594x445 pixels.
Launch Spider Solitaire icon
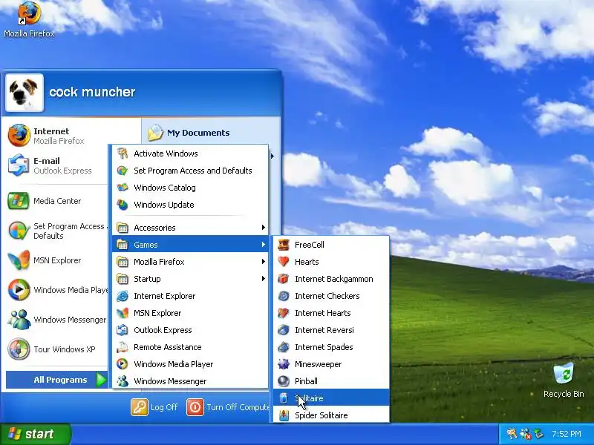(x=284, y=415)
